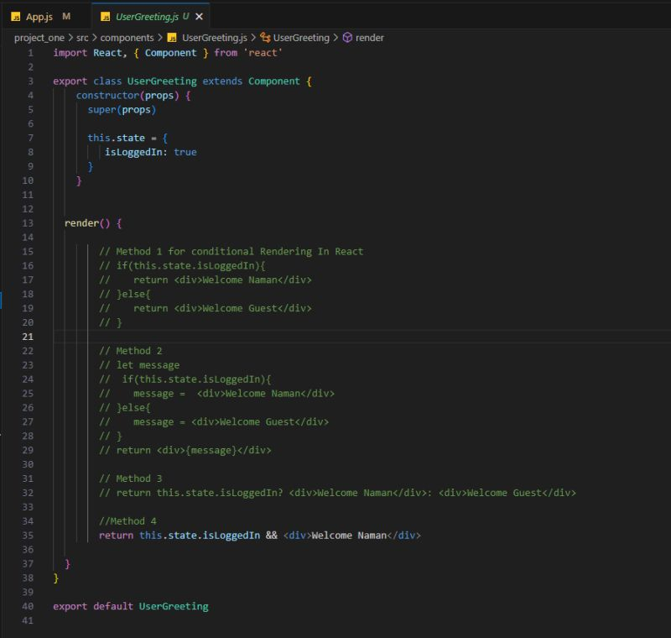This screenshot has height=638, width=671.
Task: Click the 'isLoggedIn: true' property
Action: point(151,153)
